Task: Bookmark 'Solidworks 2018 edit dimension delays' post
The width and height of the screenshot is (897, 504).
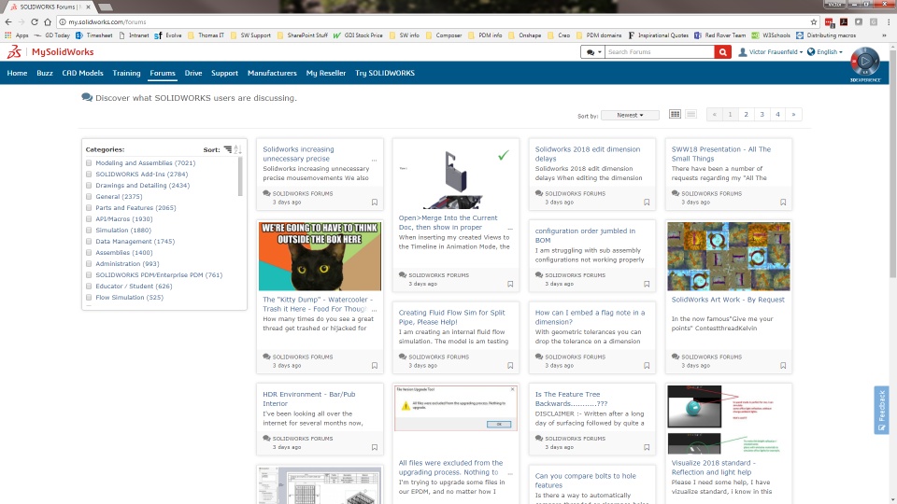Action: [647, 203]
